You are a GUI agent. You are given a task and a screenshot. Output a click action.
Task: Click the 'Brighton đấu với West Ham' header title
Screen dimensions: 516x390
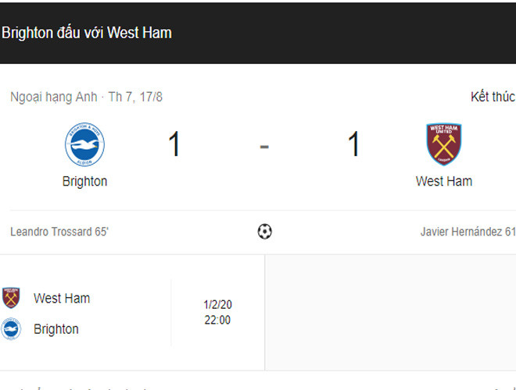tap(87, 33)
